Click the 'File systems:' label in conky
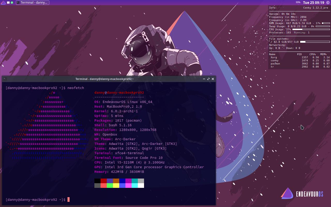The width and height of the screenshot is (331, 207). coord(279,39)
